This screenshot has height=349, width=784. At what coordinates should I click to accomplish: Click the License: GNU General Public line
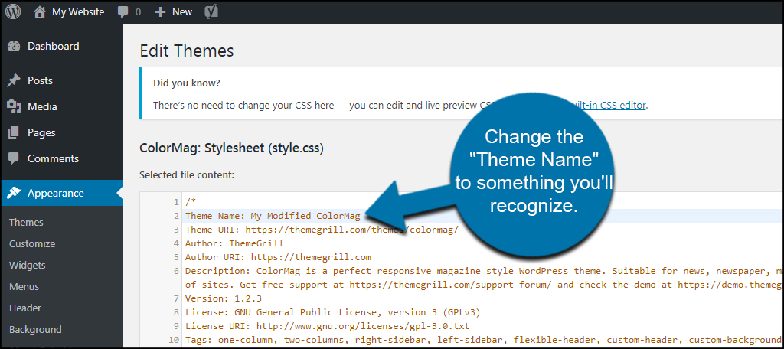pos(332,312)
